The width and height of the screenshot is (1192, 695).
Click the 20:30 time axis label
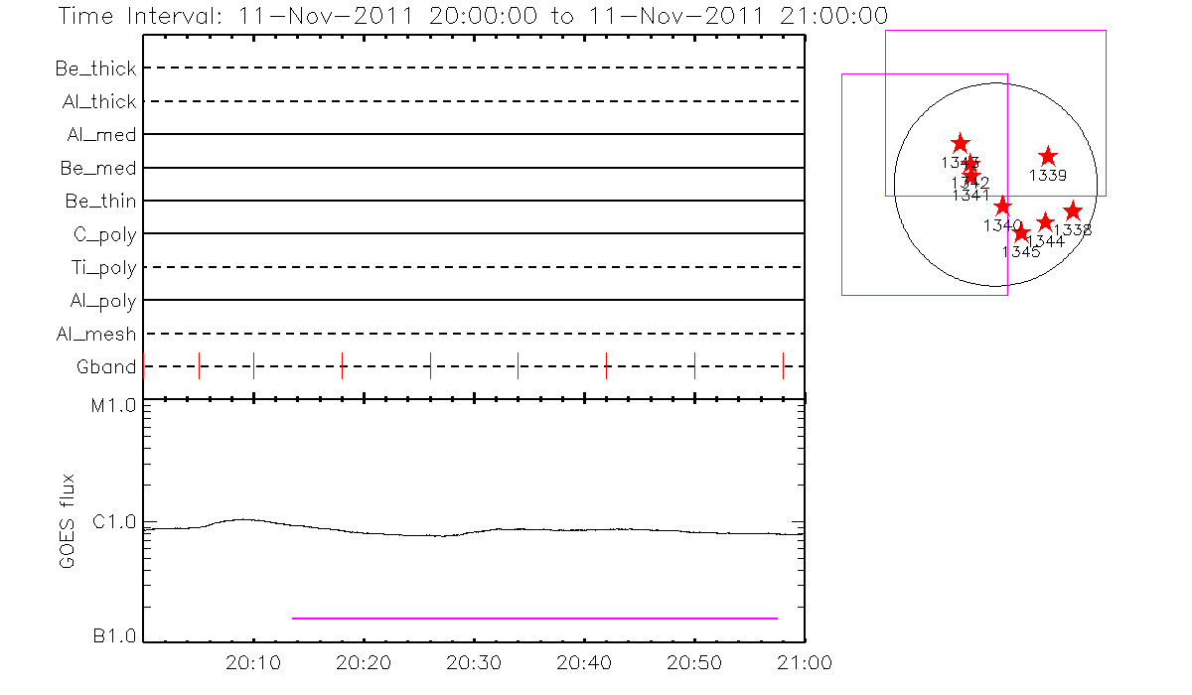point(474,662)
